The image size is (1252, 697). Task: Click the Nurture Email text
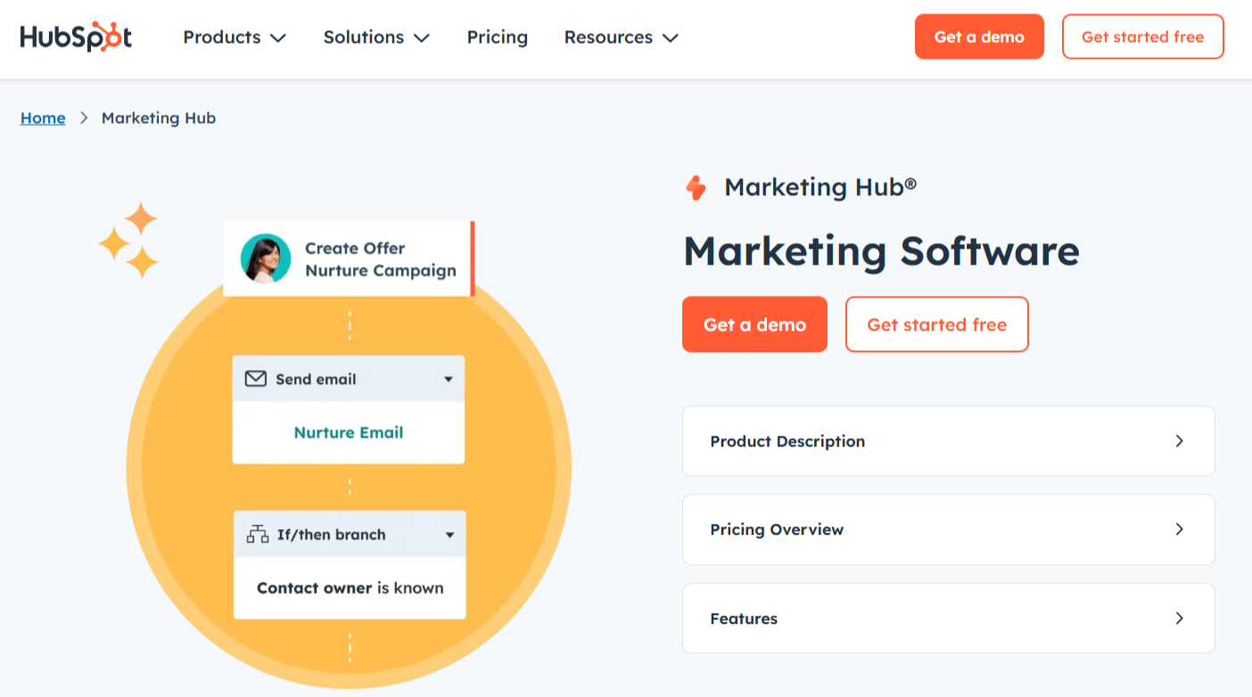coord(349,432)
